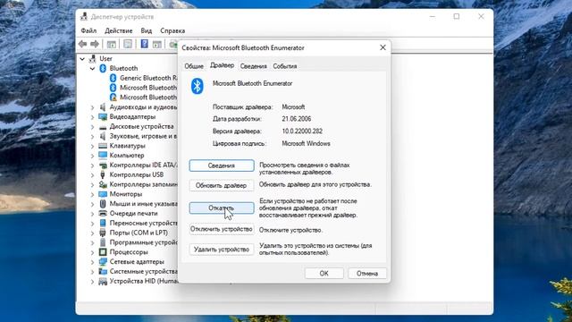This screenshot has width=572, height=322.
Task: Switch to the Сведения tab
Action: pyautogui.click(x=253, y=66)
